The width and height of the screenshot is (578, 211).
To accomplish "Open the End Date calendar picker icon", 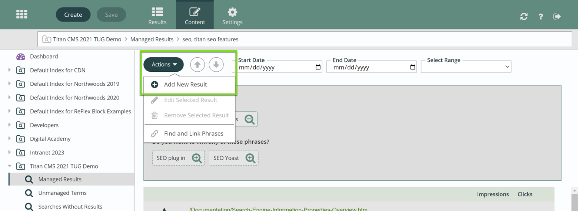I will tap(412, 67).
